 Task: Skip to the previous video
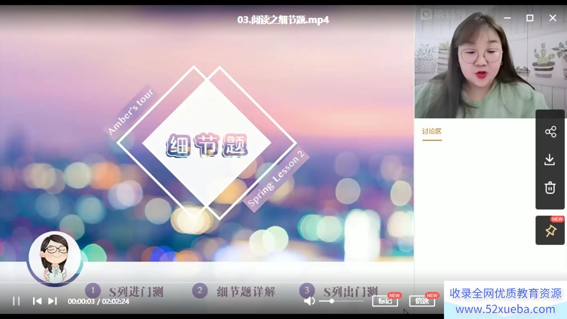[37, 301]
